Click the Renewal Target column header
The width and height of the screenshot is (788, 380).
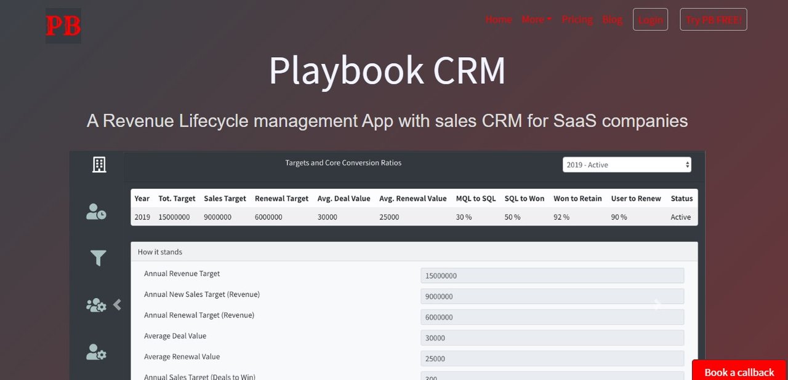coord(281,199)
